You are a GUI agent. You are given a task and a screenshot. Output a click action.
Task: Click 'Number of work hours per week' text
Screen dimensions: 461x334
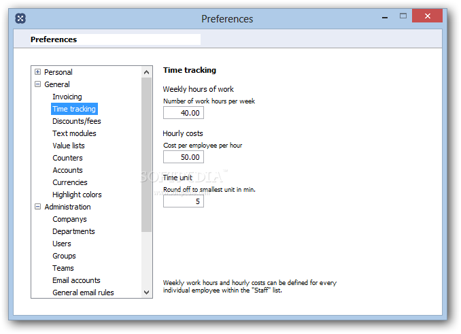point(209,101)
